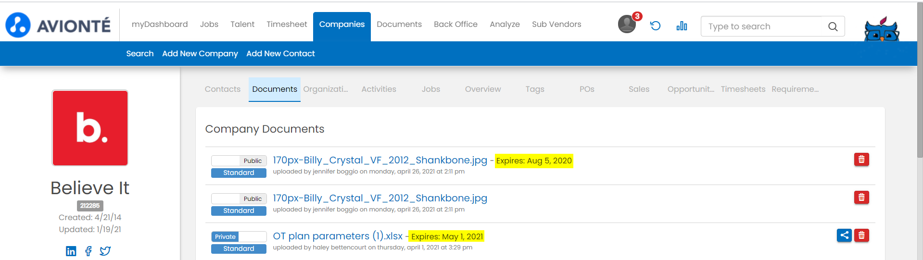Viewport: 923px width, 260px height.
Task: Click the search magnifier icon
Action: tap(833, 27)
